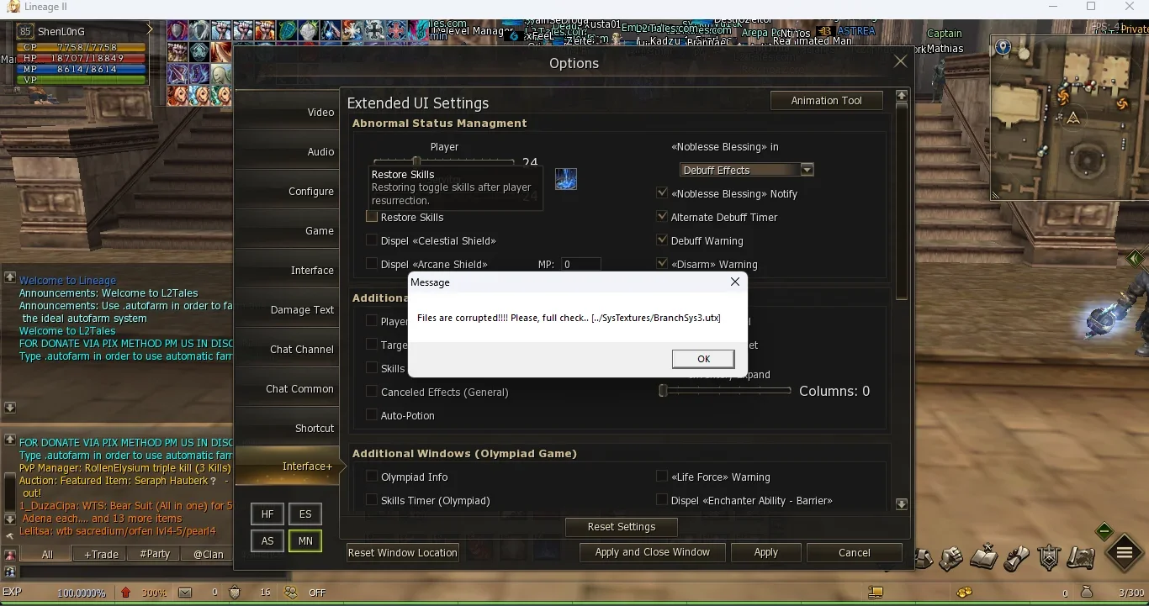Collapse menu bar with green minus diamond
Image resolution: width=1149 pixels, height=606 pixels.
pos(1104,531)
